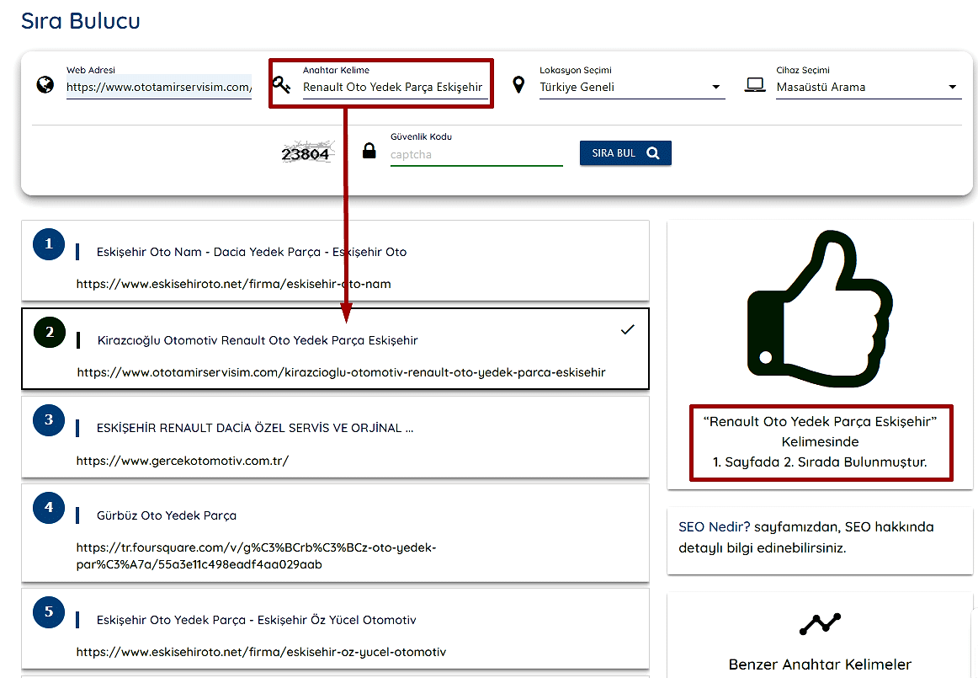Open the Eskişehir Oto Nam first result
The width and height of the screenshot is (978, 678).
coord(252,252)
